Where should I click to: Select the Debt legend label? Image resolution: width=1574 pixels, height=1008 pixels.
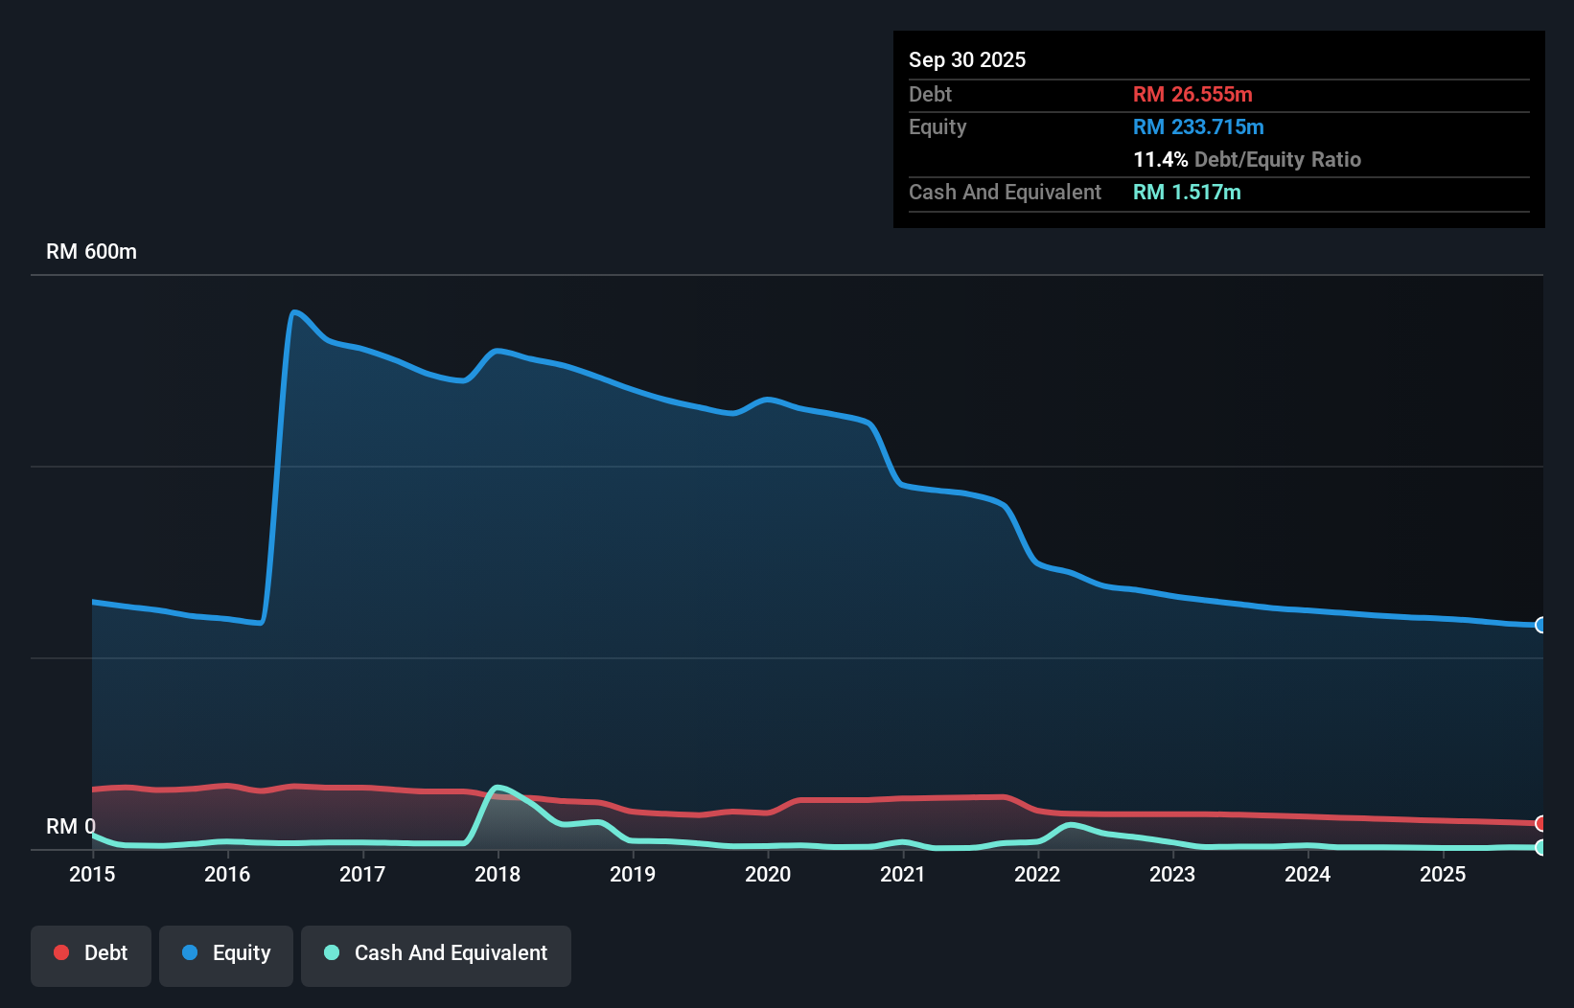pos(105,952)
